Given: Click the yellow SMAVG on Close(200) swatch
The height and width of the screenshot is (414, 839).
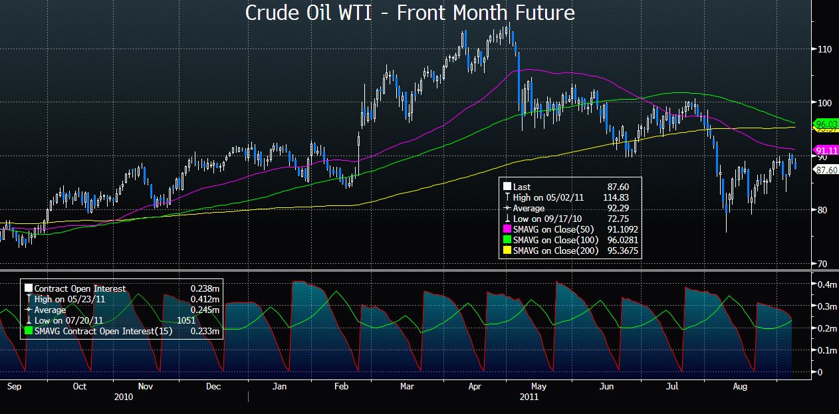Looking at the screenshot, I should click(x=507, y=251).
